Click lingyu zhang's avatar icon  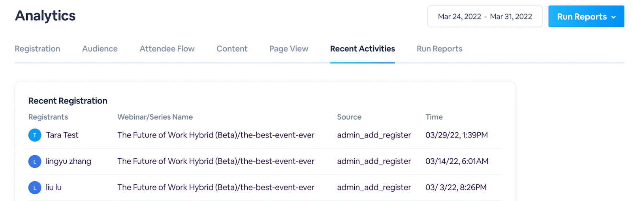[35, 162]
